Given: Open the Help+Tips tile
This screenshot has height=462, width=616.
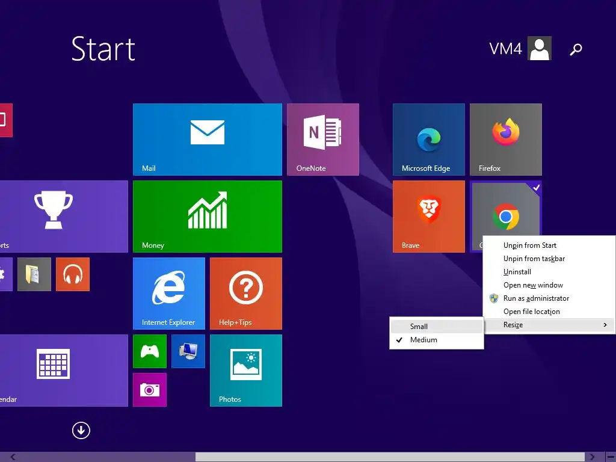Looking at the screenshot, I should (246, 294).
